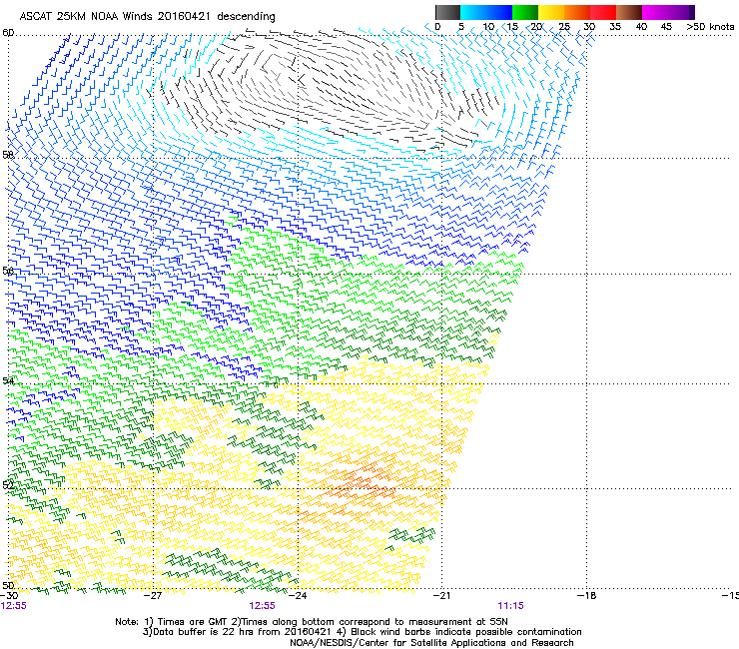Screen dimensions: 739x649
Task: Click the latitude axis label '56'
Action: pos(8,270)
